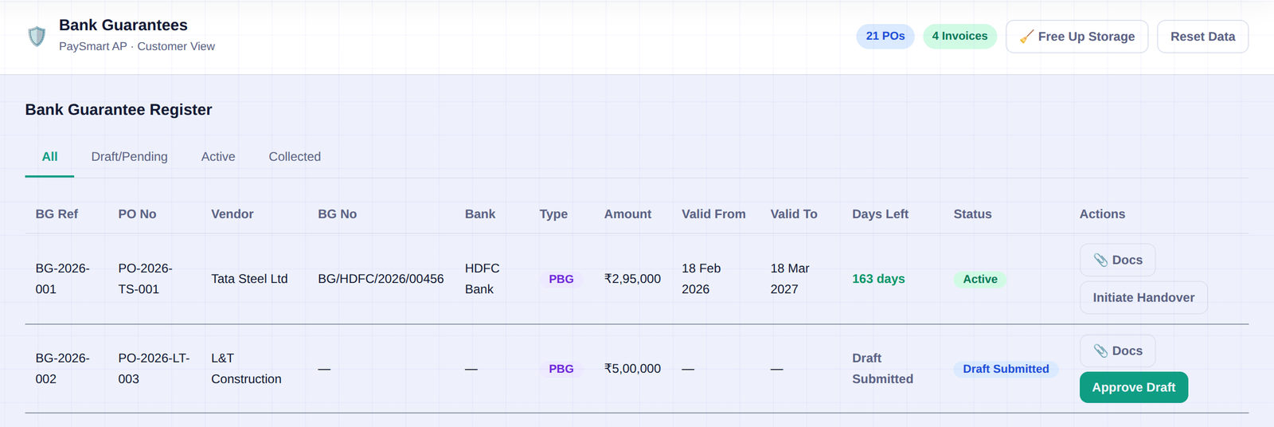
Task: Click the Actions column header
Action: [x=1102, y=214]
